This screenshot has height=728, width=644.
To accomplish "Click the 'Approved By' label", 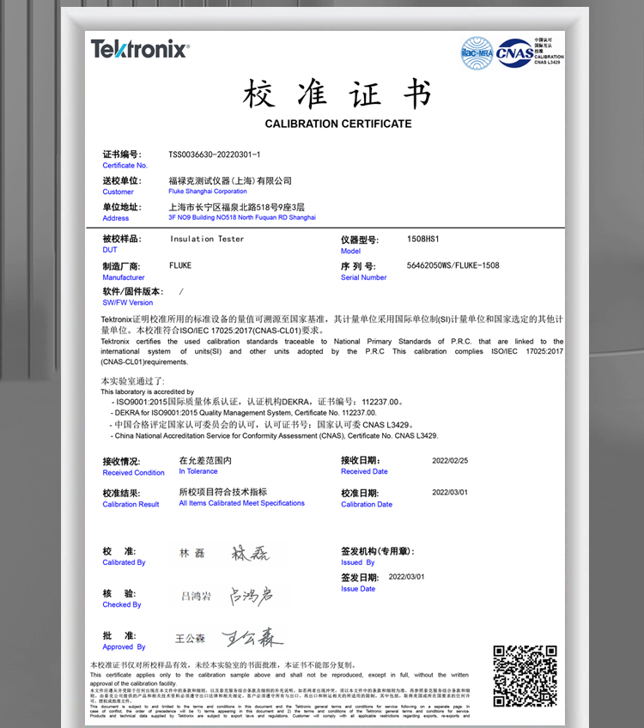I will [124, 646].
